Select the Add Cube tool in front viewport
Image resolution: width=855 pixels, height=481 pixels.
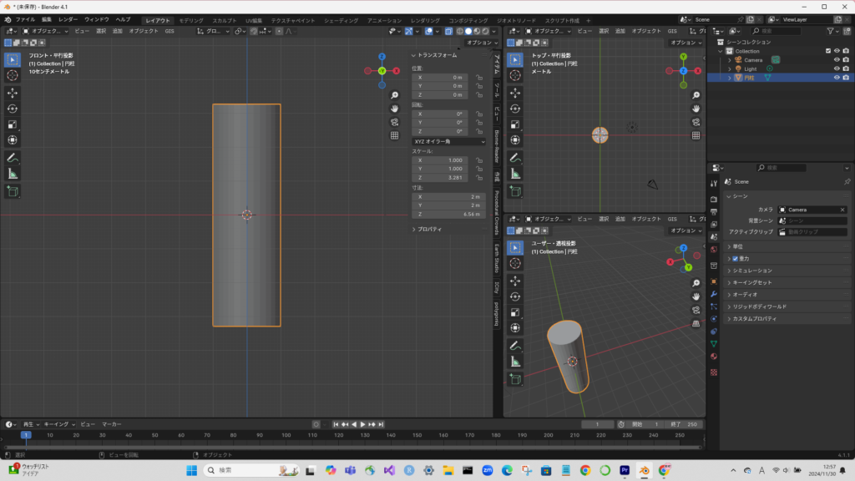[13, 191]
